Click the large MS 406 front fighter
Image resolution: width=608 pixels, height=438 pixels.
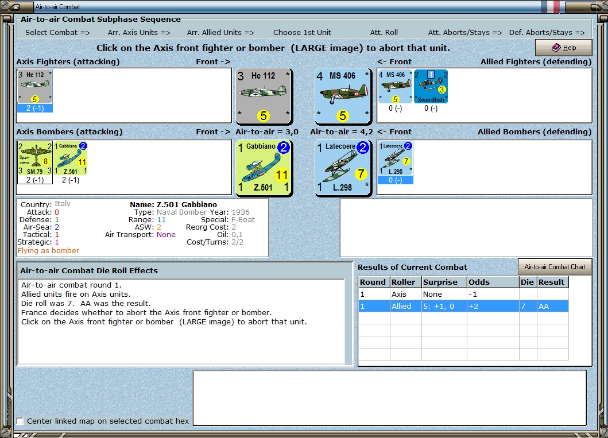click(x=343, y=96)
